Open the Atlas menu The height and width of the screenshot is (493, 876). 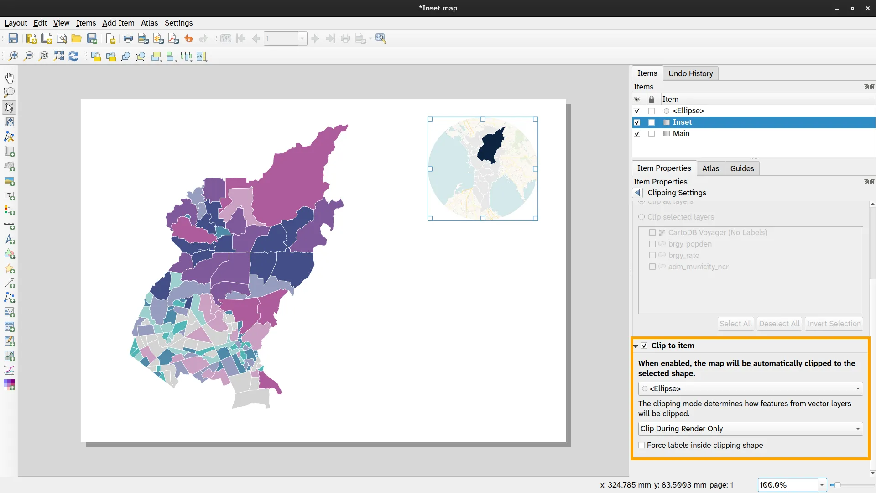[149, 23]
